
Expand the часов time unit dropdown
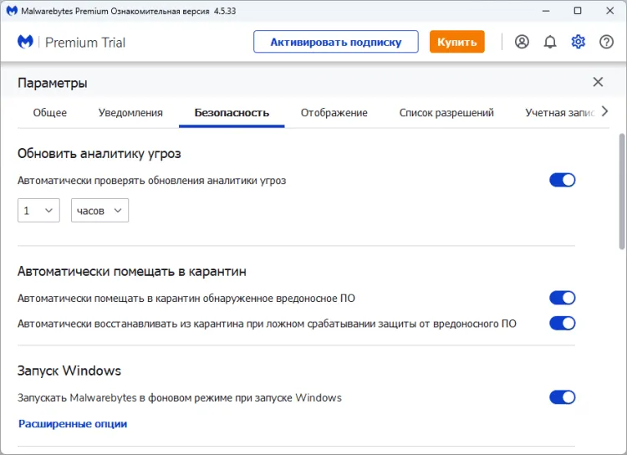coord(99,211)
